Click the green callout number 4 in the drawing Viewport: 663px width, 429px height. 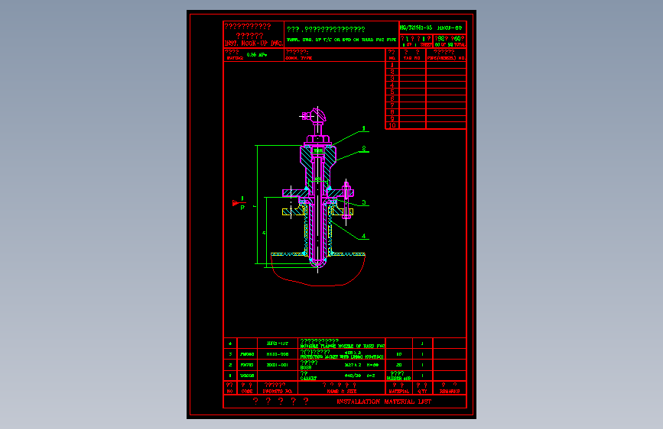[x=364, y=237]
